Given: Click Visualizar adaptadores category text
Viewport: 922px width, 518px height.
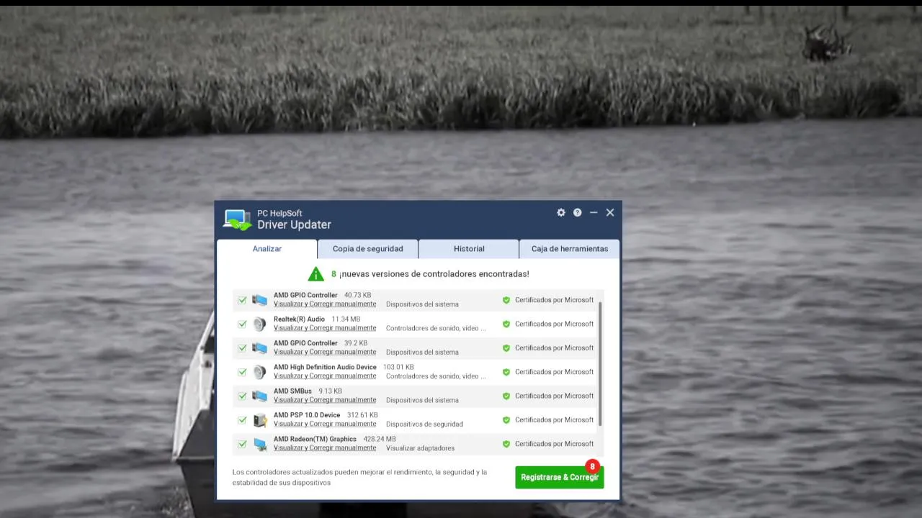Looking at the screenshot, I should (420, 448).
